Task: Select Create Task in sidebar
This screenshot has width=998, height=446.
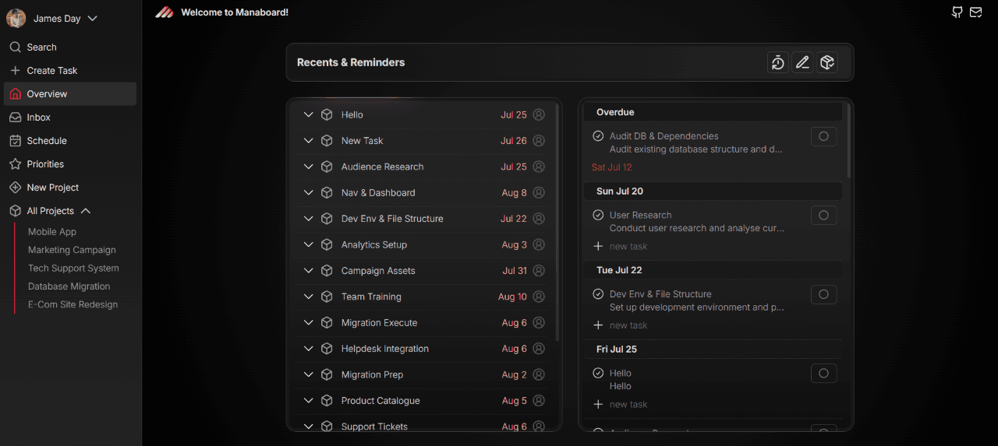Action: (70, 71)
